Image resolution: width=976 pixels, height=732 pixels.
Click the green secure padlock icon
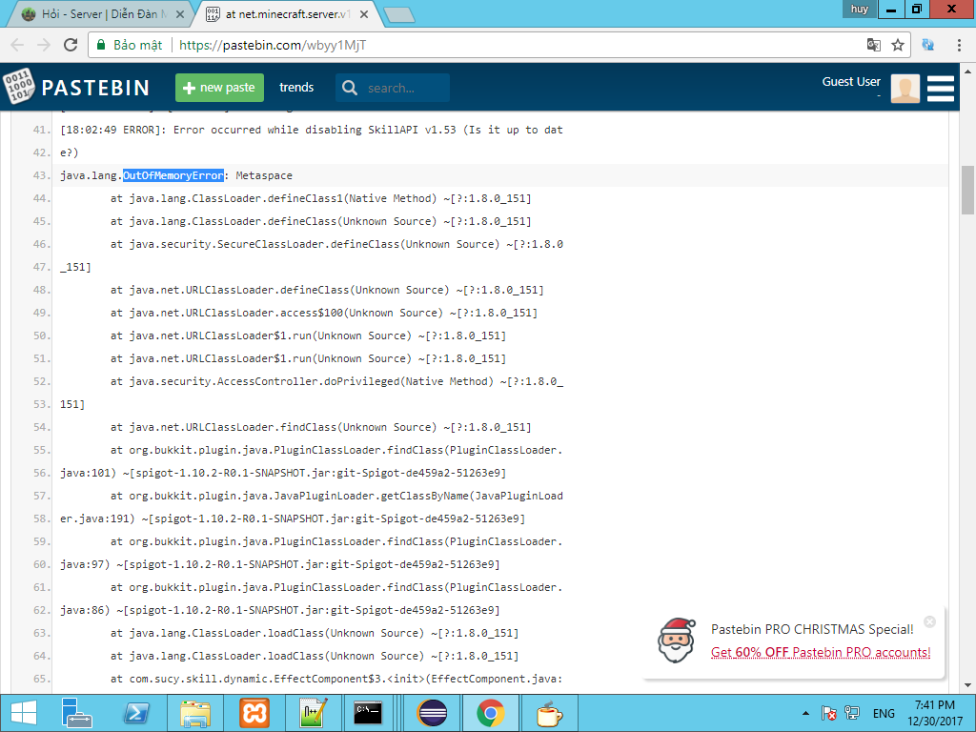click(x=100, y=45)
